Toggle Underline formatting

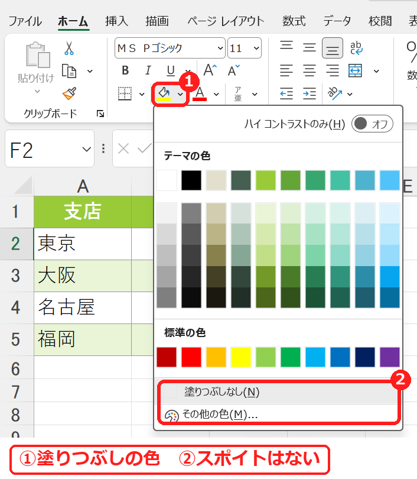[171, 71]
